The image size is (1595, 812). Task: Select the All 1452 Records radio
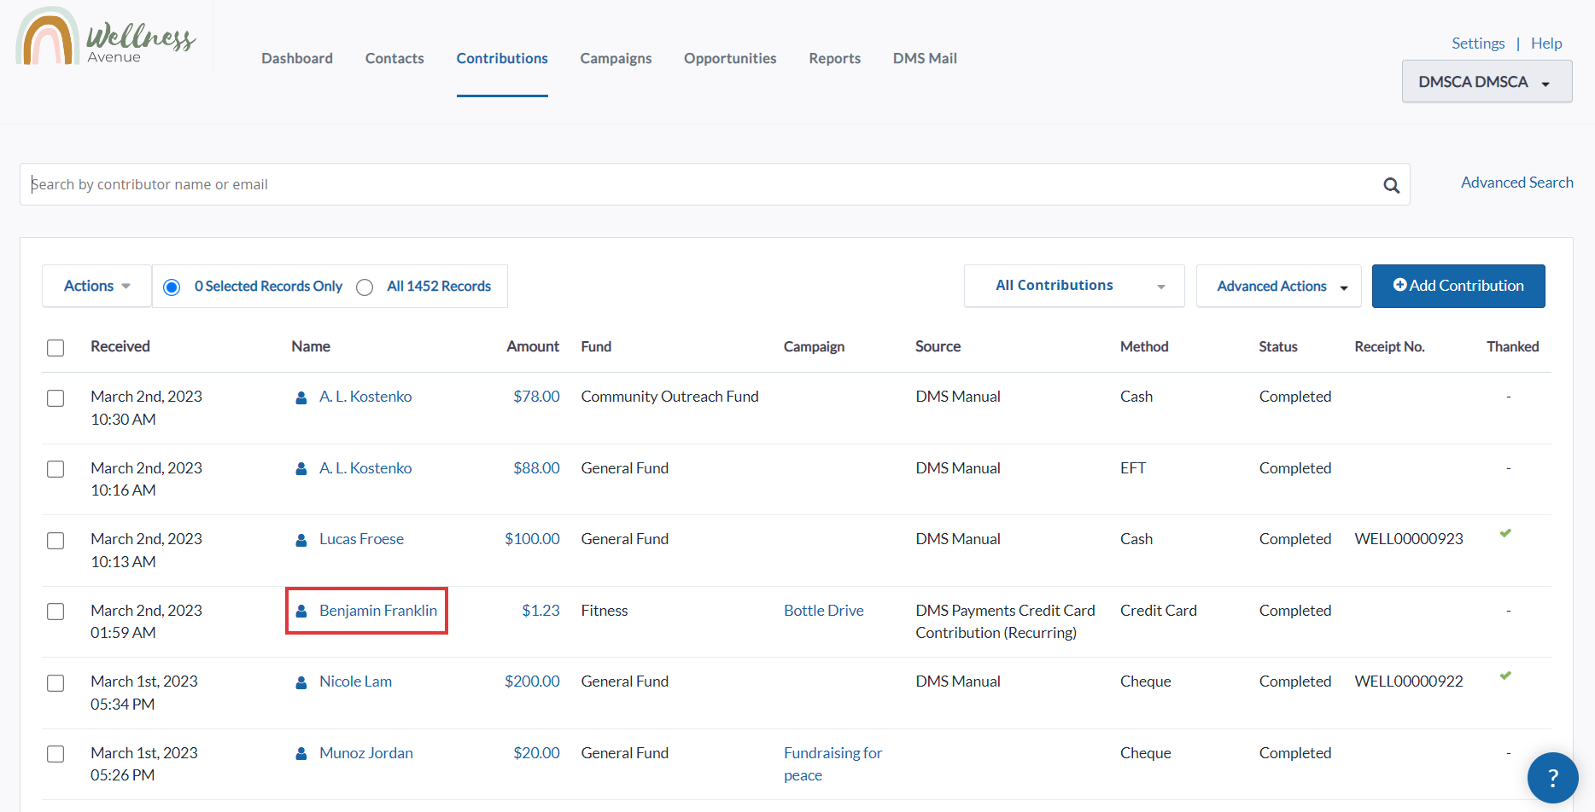(365, 287)
